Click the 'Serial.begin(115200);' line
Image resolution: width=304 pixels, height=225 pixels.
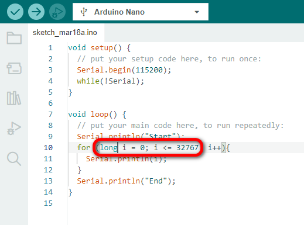(124, 70)
